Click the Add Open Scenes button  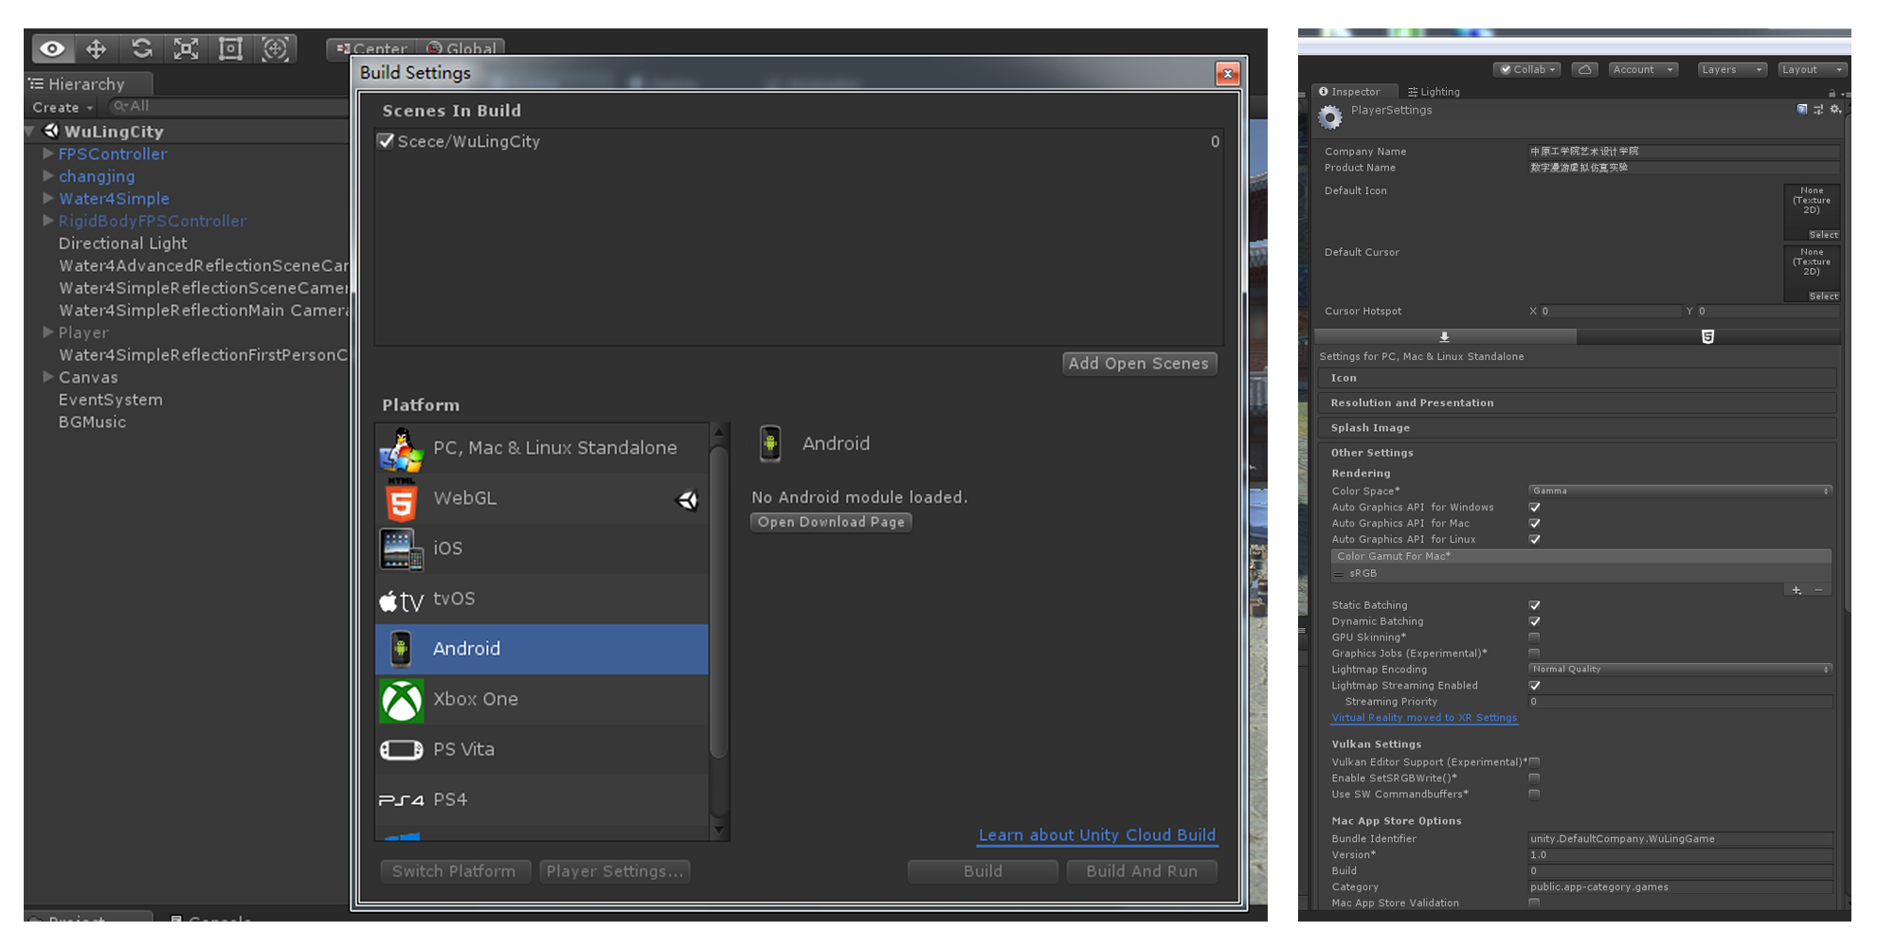[1139, 363]
